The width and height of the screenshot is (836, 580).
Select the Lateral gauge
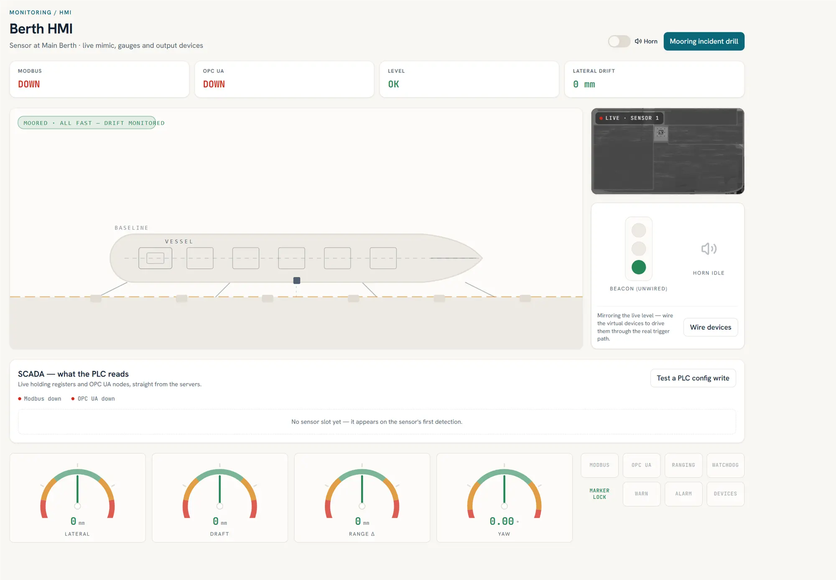(78, 498)
